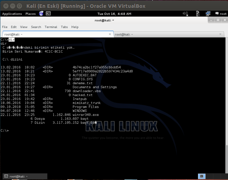Viewport: 228px width, 180px height.
Task: Click Documents and Settings directory name
Action: pos(95,87)
